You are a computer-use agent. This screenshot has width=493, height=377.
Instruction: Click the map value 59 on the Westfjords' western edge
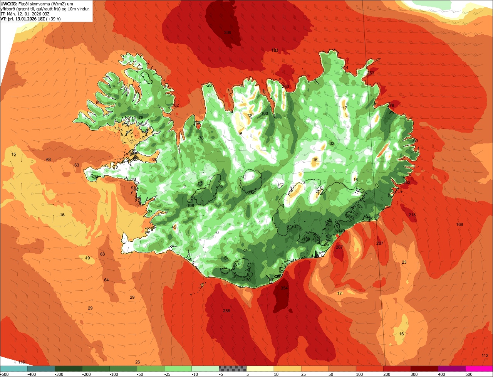98,103
